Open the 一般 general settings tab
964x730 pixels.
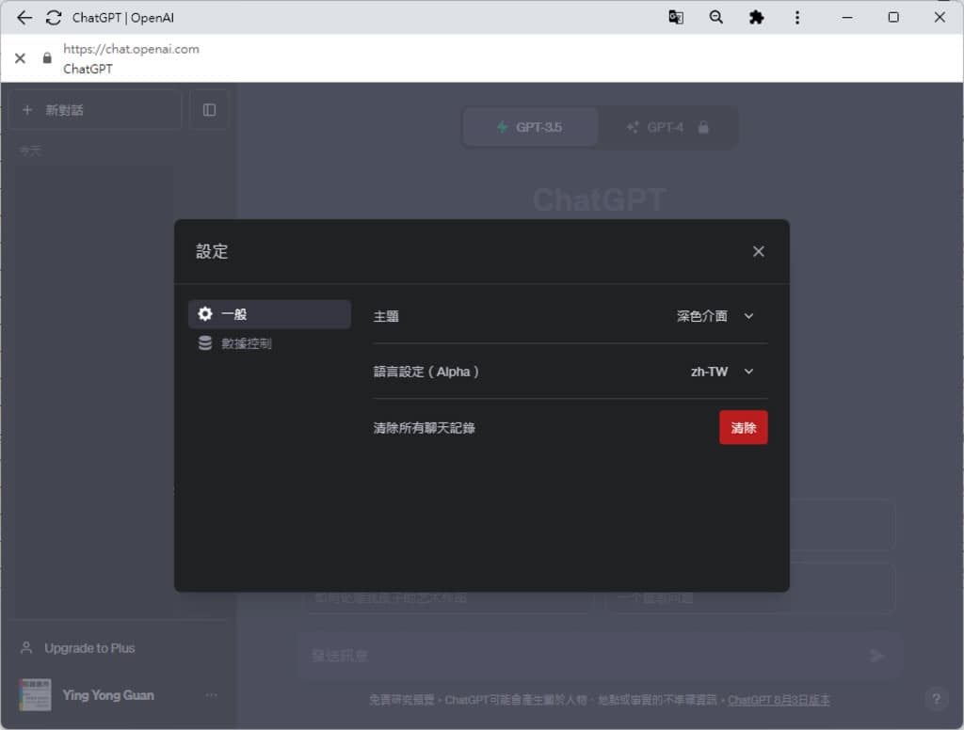tap(269, 314)
